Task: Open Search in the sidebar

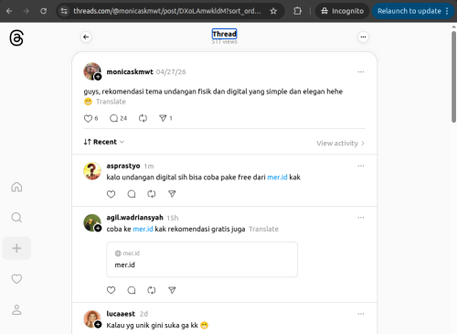Action: coord(16,218)
